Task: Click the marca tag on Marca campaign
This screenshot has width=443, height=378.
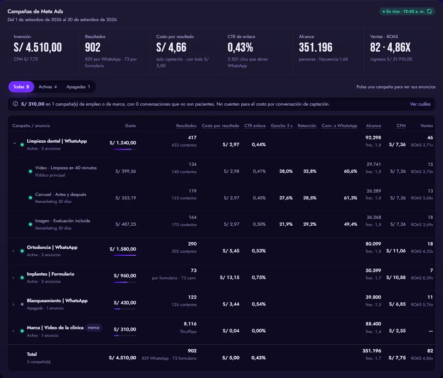Action: pos(94,327)
